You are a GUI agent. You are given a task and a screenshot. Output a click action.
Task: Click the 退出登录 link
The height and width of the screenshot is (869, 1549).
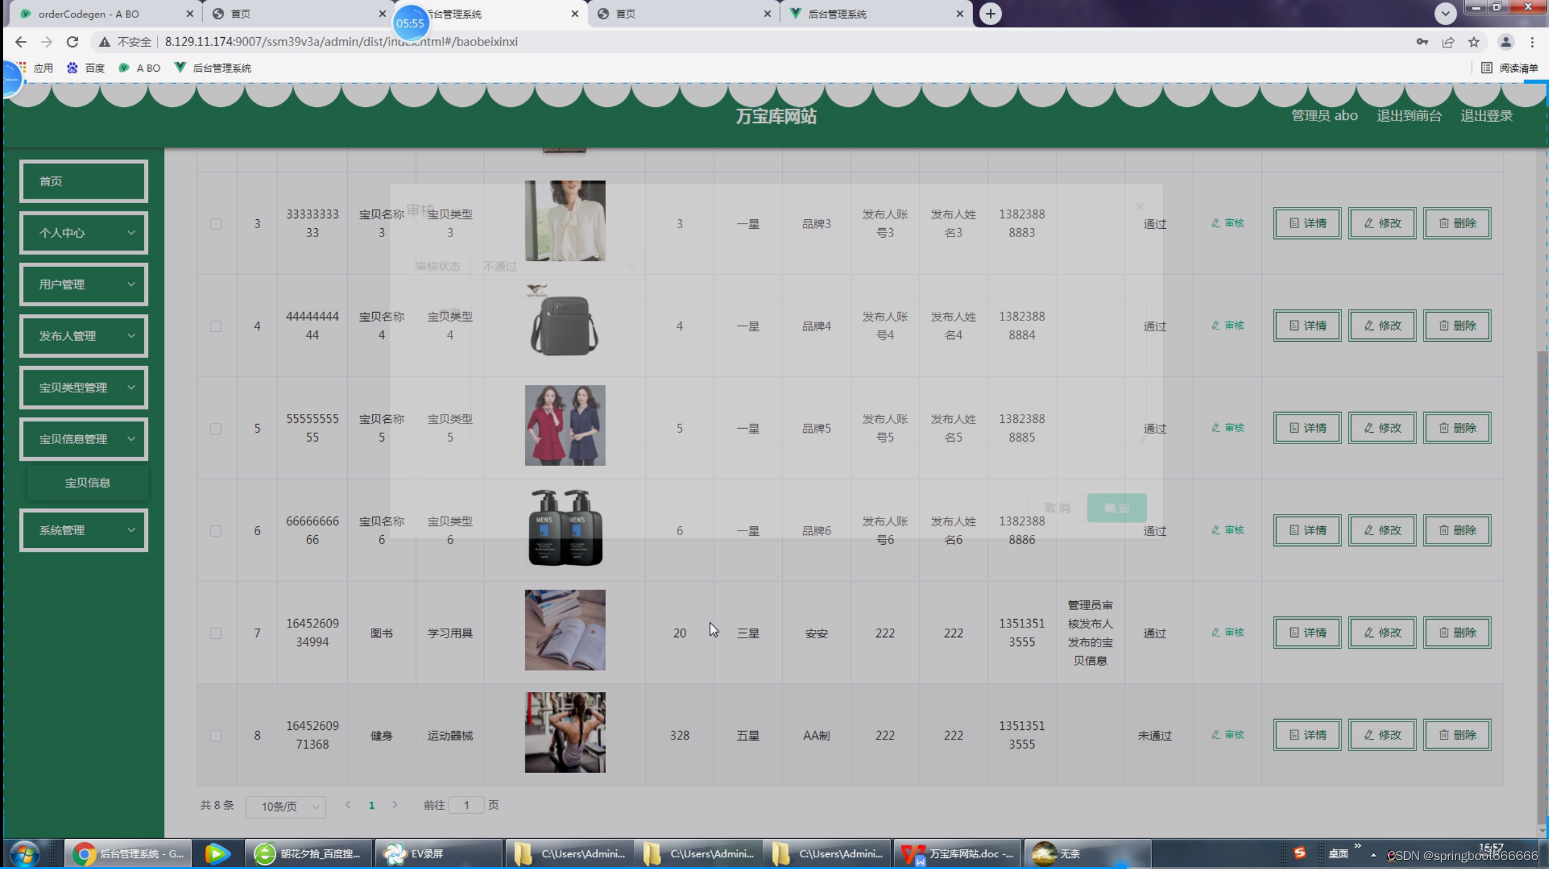click(x=1486, y=116)
